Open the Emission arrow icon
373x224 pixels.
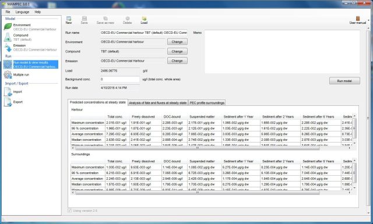click(x=8, y=48)
